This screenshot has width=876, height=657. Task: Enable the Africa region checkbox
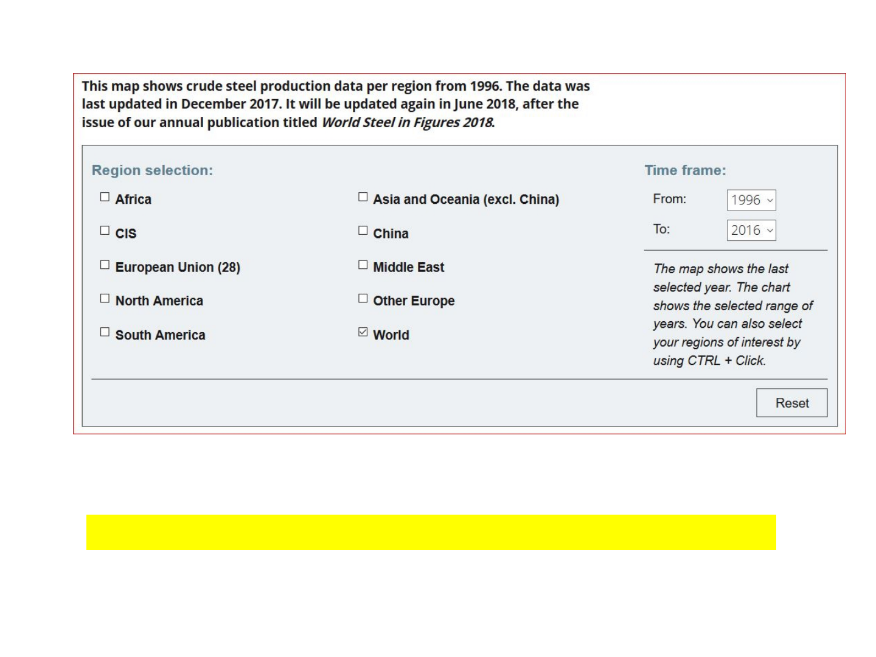click(105, 197)
